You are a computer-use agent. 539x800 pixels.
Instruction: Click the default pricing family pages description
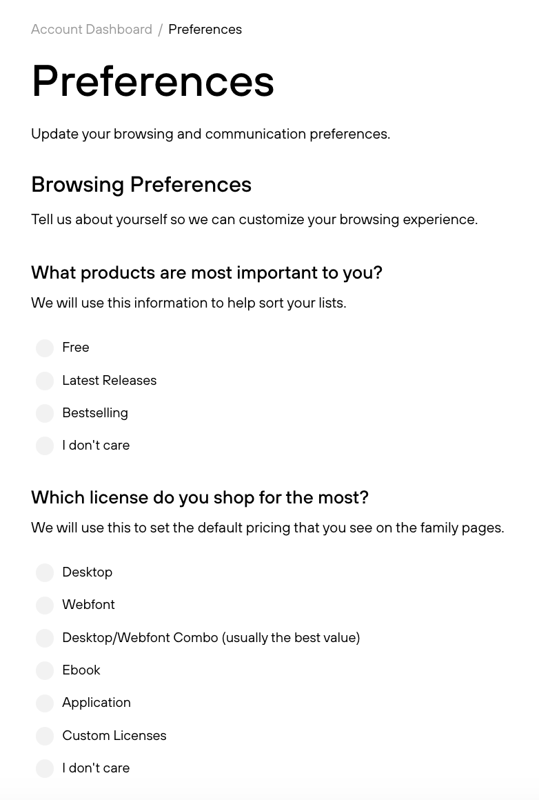[267, 528]
